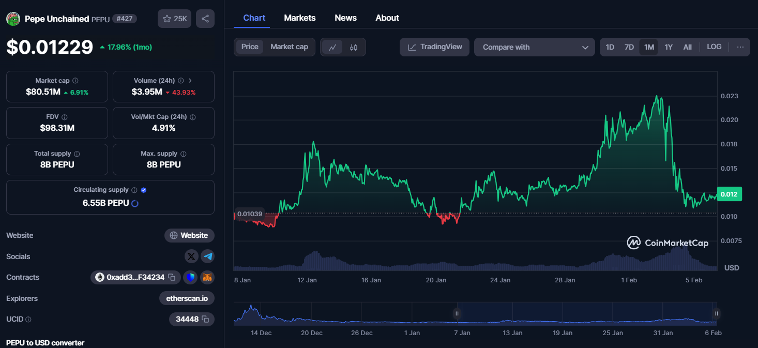The width and height of the screenshot is (758, 348).
Task: Copy the contract address 0xadd3...F34234
Action: [172, 278]
